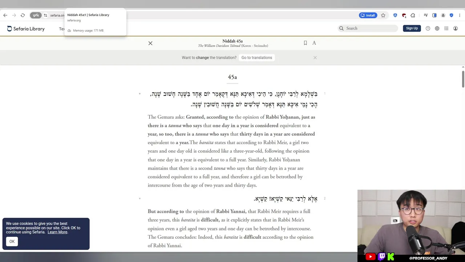The width and height of the screenshot is (465, 262).
Task: Click the YouTube icon on overlay
Action: 370,257
